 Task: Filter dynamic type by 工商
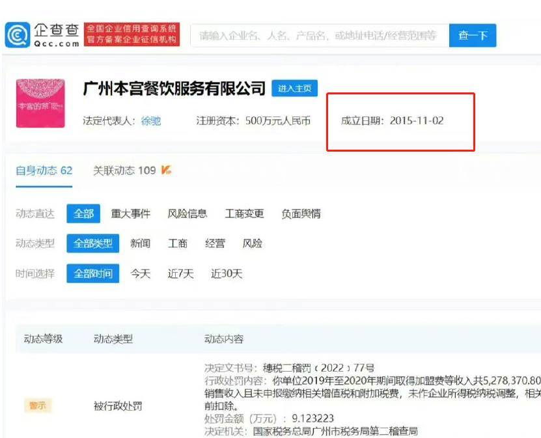point(178,243)
